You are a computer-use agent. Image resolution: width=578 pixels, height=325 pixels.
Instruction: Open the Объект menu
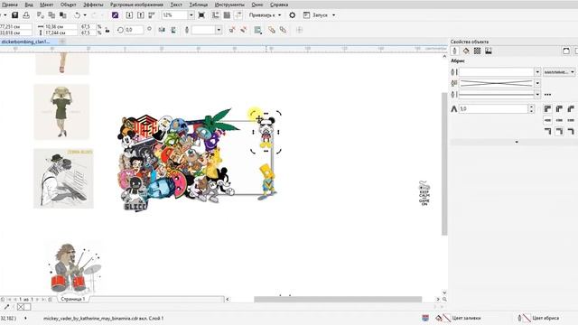69,5
